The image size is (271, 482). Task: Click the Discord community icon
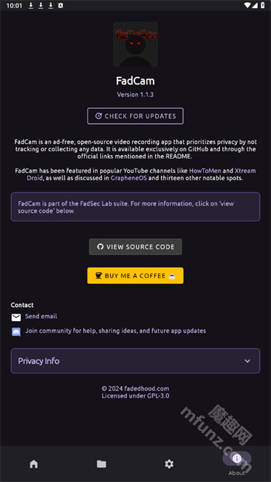(16, 332)
